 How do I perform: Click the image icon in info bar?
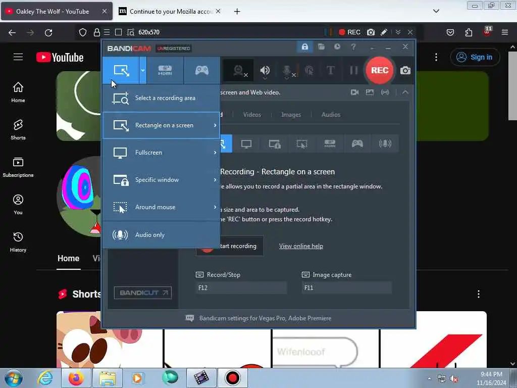[370, 92]
